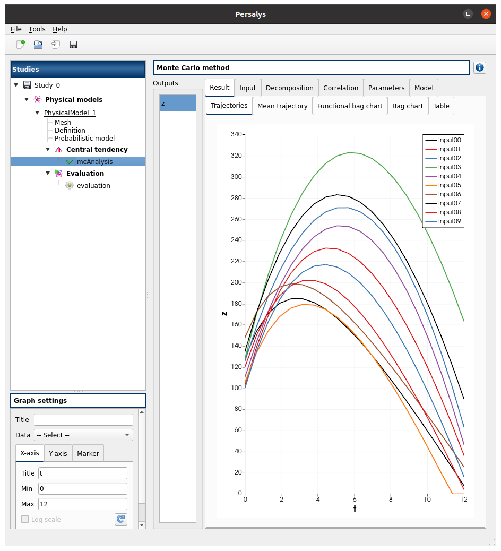The width and height of the screenshot is (501, 551).
Task: Collapse the Physical models node
Action: 27,99
